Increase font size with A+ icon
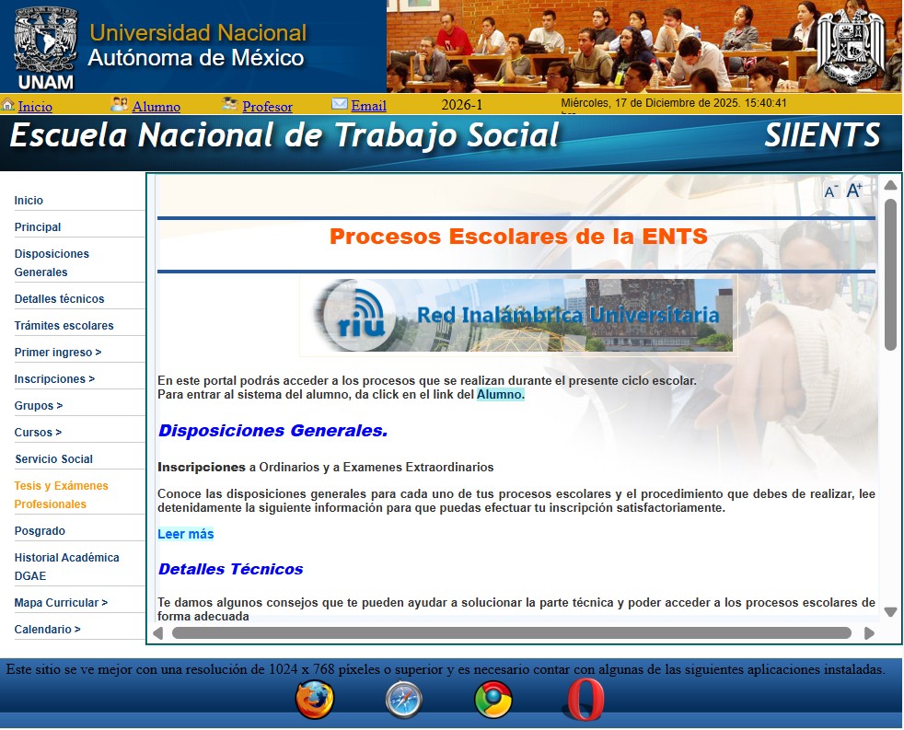The height and width of the screenshot is (730, 904). [854, 191]
